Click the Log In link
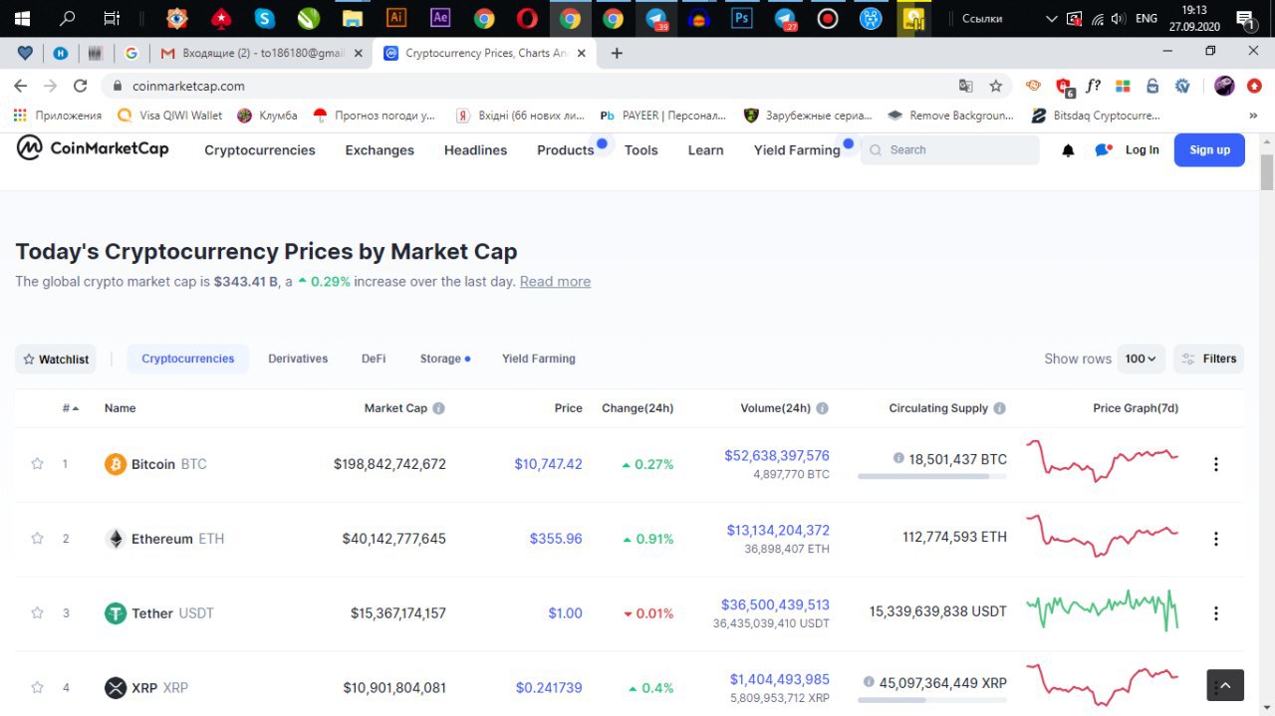The width and height of the screenshot is (1275, 716). click(x=1143, y=150)
